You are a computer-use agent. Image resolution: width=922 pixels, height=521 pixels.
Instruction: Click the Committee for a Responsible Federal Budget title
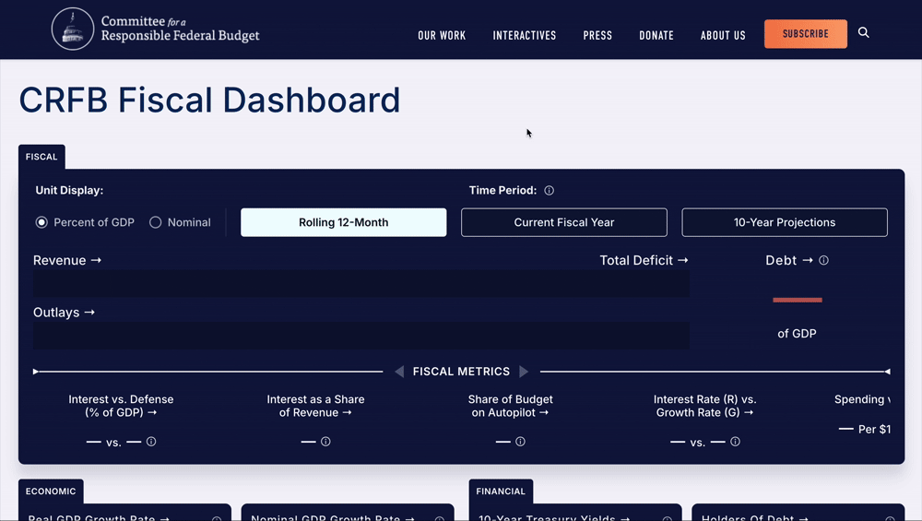180,29
